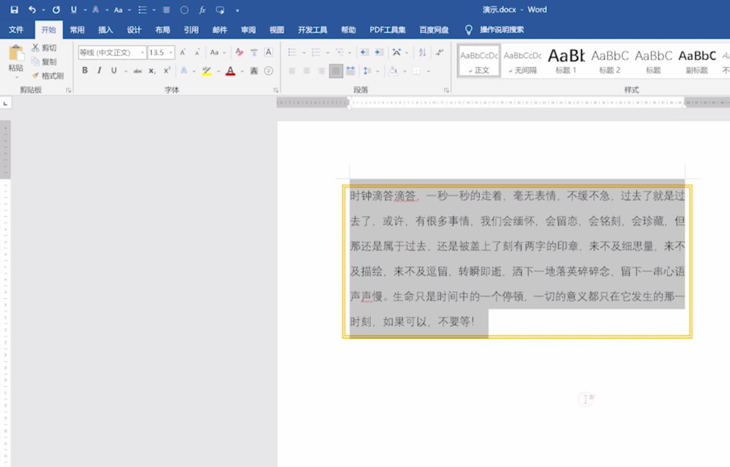
Task: Open the font size 13.5 dropdown
Action: (171, 52)
